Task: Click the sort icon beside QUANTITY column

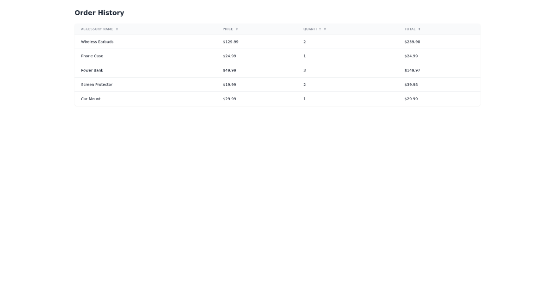Action: tap(324, 29)
